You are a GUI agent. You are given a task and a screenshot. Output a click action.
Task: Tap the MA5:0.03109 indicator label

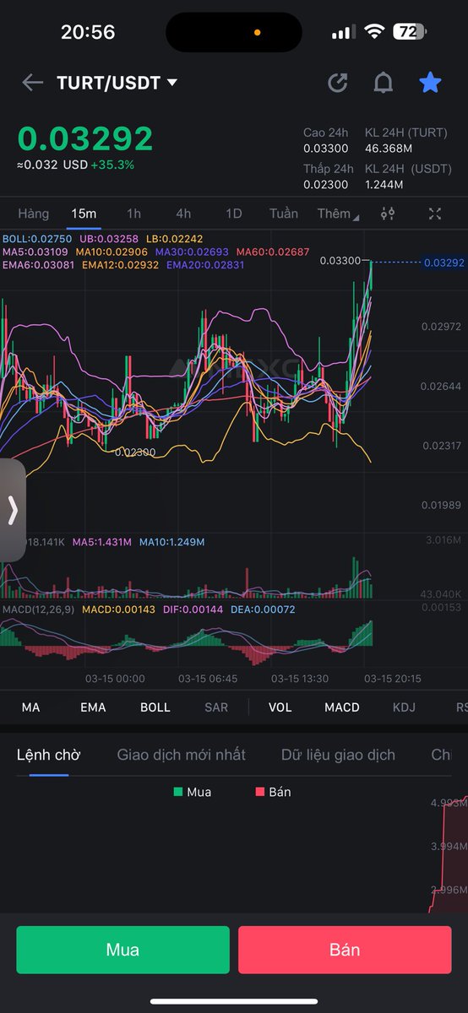(35, 252)
